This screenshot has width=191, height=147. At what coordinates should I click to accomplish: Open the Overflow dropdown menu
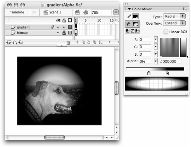[174, 23]
